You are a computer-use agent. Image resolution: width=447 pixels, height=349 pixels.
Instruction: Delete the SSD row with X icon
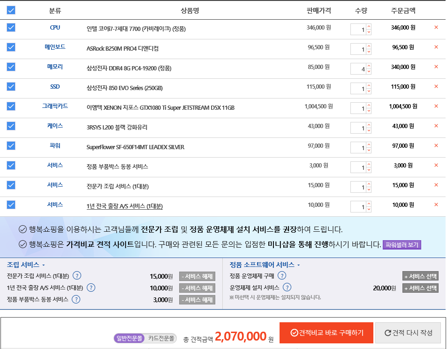[436, 86]
